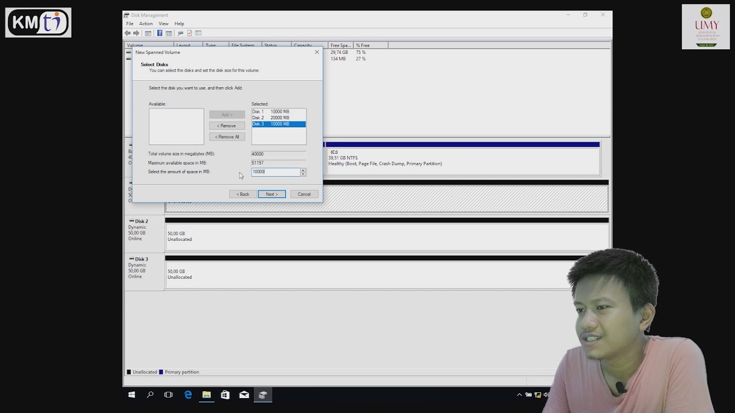Open Microsoft Store from the taskbar
The height and width of the screenshot is (413, 735).
tap(225, 395)
